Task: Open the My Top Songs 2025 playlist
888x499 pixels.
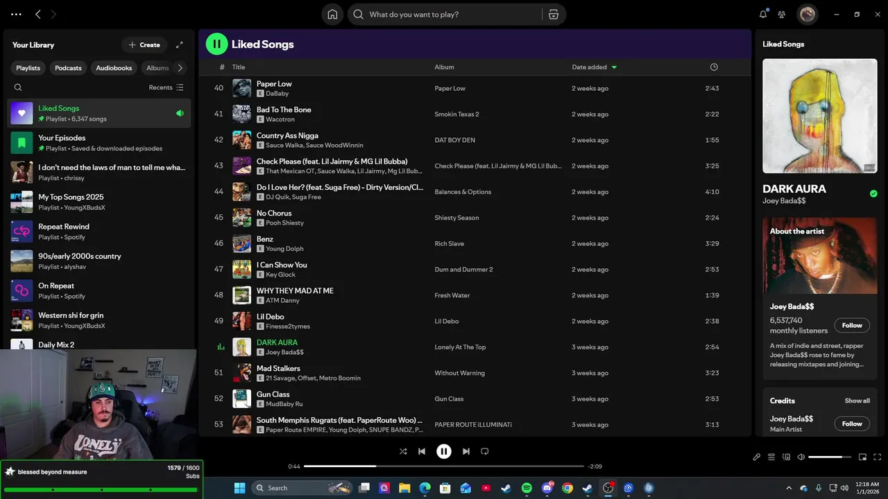Action: [x=99, y=202]
